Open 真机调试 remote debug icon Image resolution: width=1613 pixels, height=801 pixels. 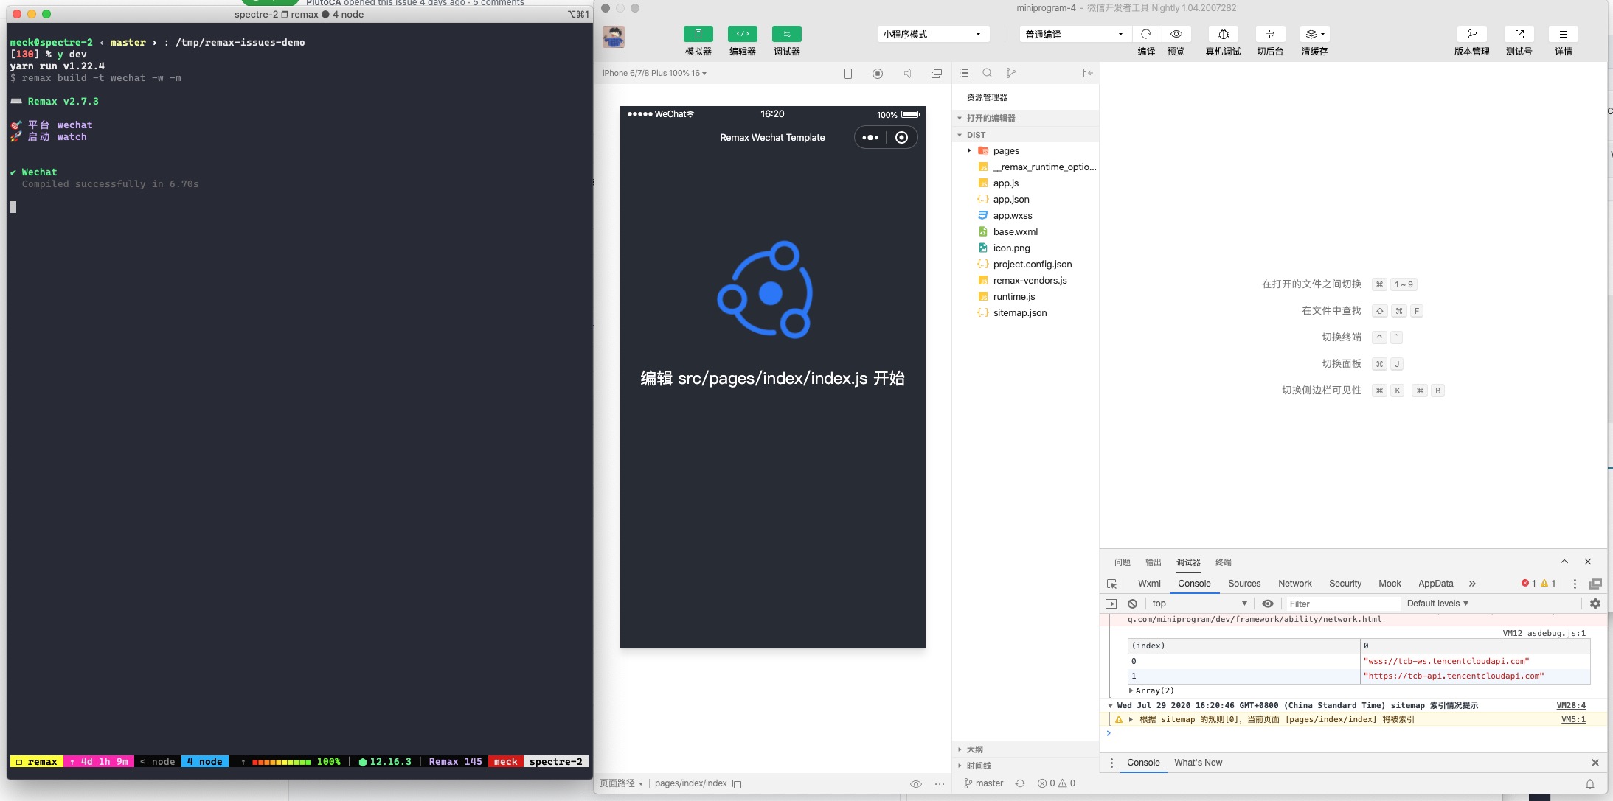tap(1223, 34)
